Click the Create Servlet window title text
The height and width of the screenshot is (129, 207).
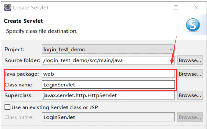point(31,7)
